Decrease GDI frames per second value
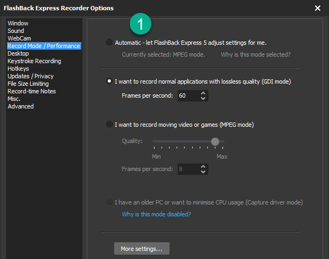This screenshot has width=329, height=259. coord(203,99)
